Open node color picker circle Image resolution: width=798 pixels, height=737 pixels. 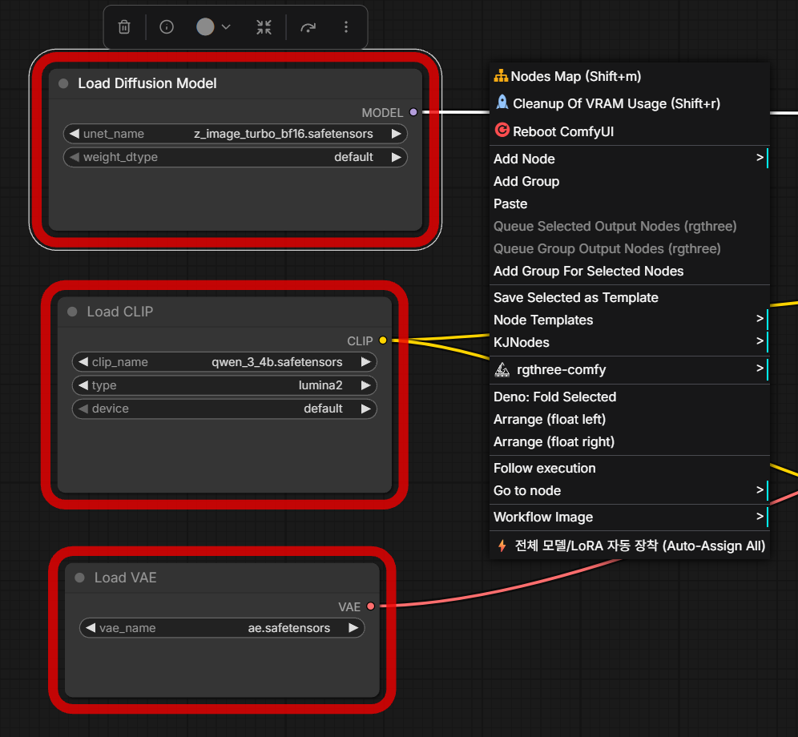tap(205, 27)
